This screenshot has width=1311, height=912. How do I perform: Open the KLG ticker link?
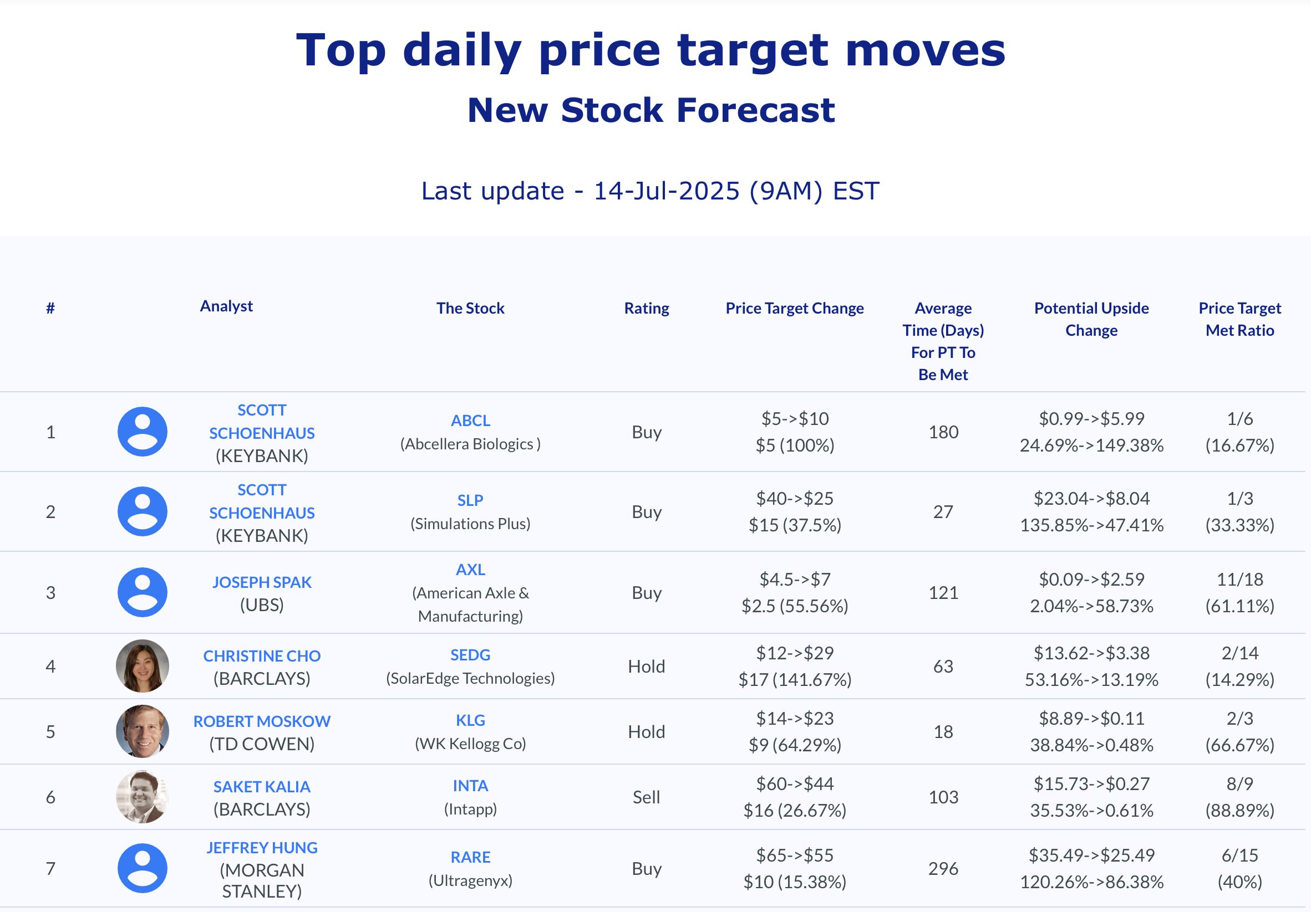click(x=470, y=721)
